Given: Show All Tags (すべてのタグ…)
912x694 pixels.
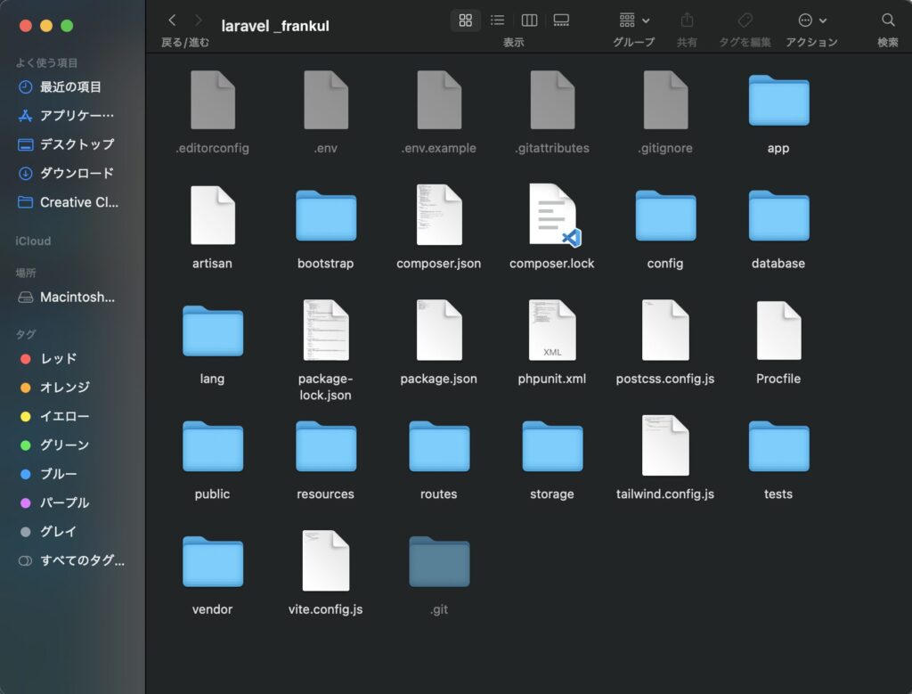Looking at the screenshot, I should tap(73, 560).
